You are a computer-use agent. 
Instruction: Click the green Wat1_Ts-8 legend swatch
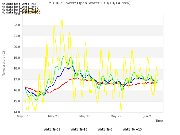point(94,130)
